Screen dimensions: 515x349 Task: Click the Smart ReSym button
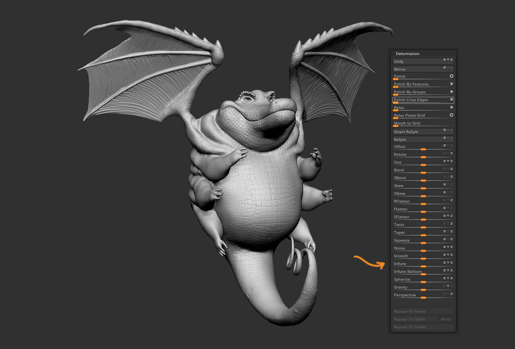point(423,132)
